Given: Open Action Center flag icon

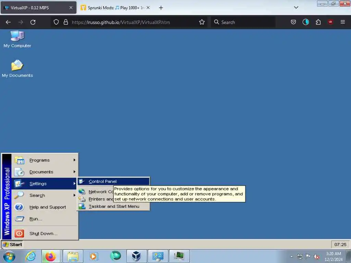Looking at the screenshot, I should (308, 256).
